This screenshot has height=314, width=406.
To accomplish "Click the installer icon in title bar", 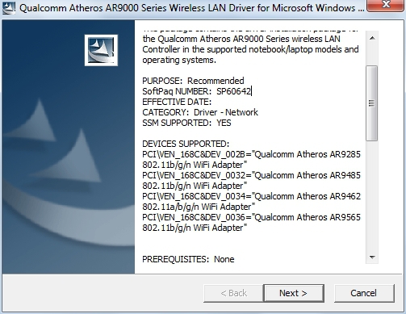I will pos(9,8).
